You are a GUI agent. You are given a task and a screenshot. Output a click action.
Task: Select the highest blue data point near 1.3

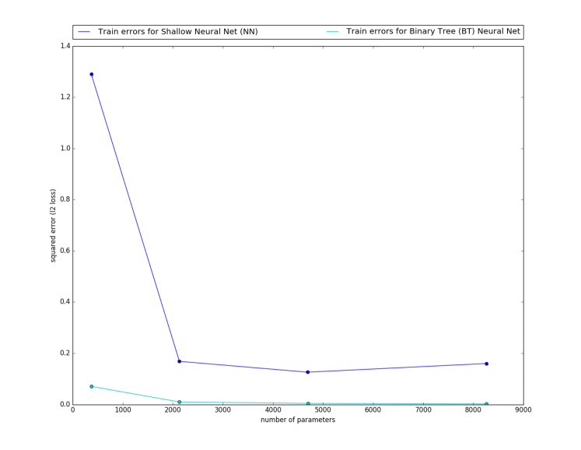tap(92, 74)
